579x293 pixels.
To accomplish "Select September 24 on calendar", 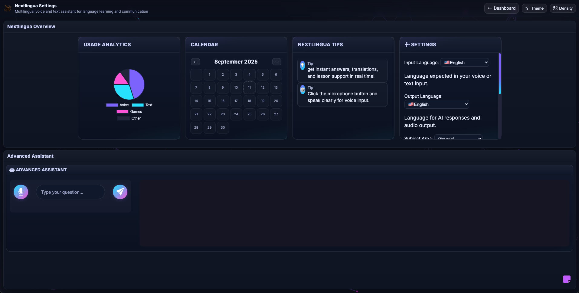I will pyautogui.click(x=236, y=114).
